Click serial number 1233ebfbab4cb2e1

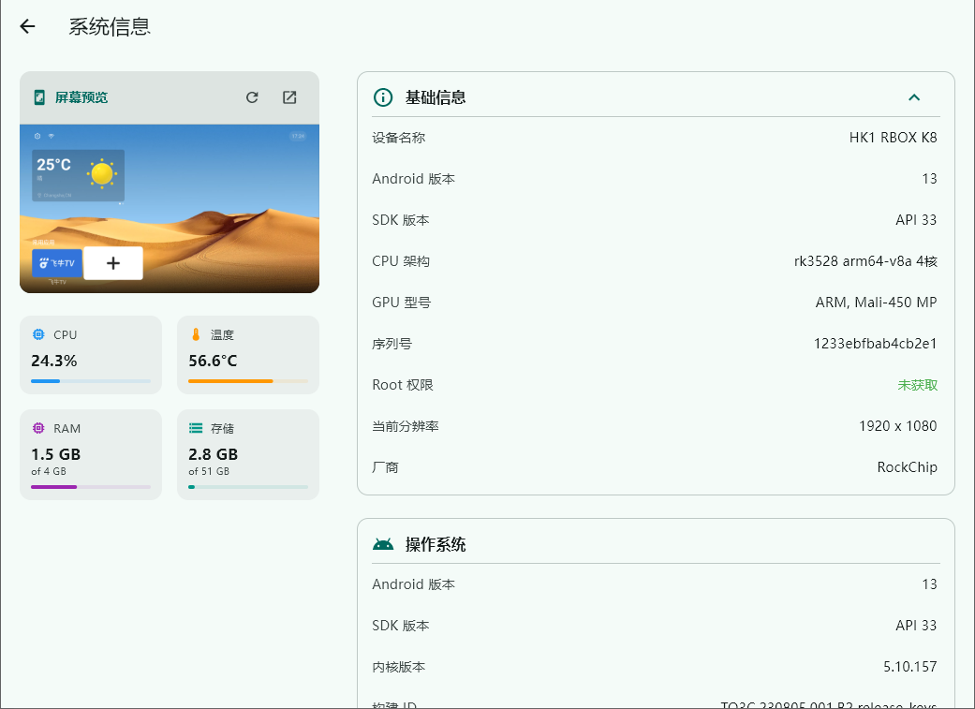[x=876, y=344]
